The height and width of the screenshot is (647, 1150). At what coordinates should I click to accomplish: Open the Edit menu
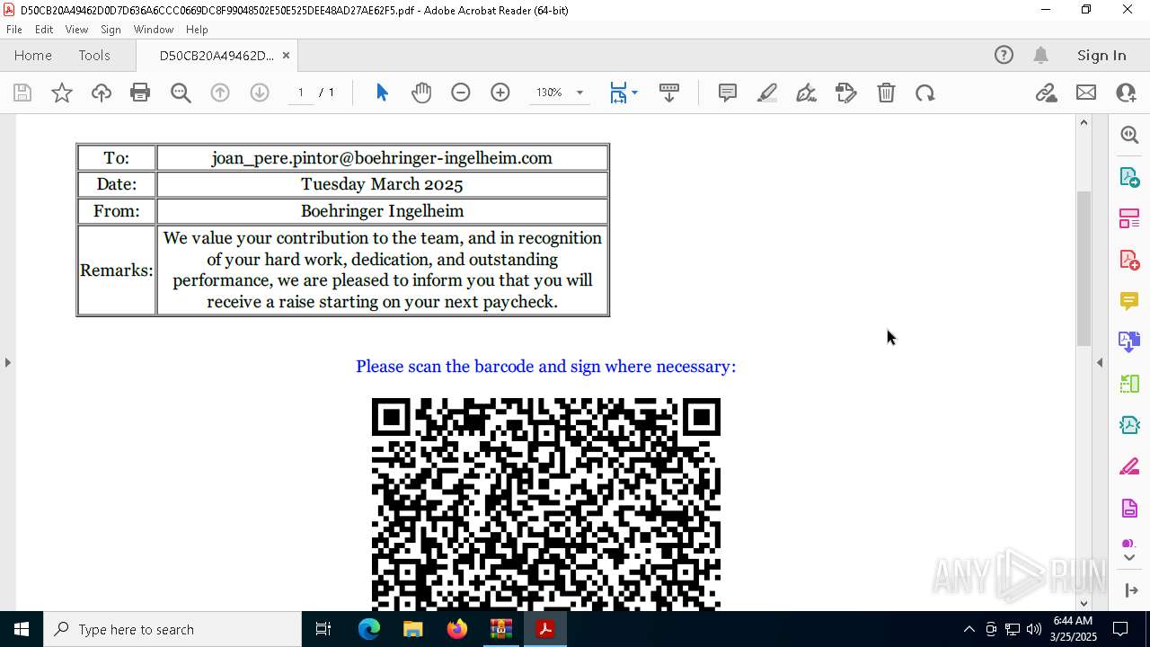tap(44, 29)
